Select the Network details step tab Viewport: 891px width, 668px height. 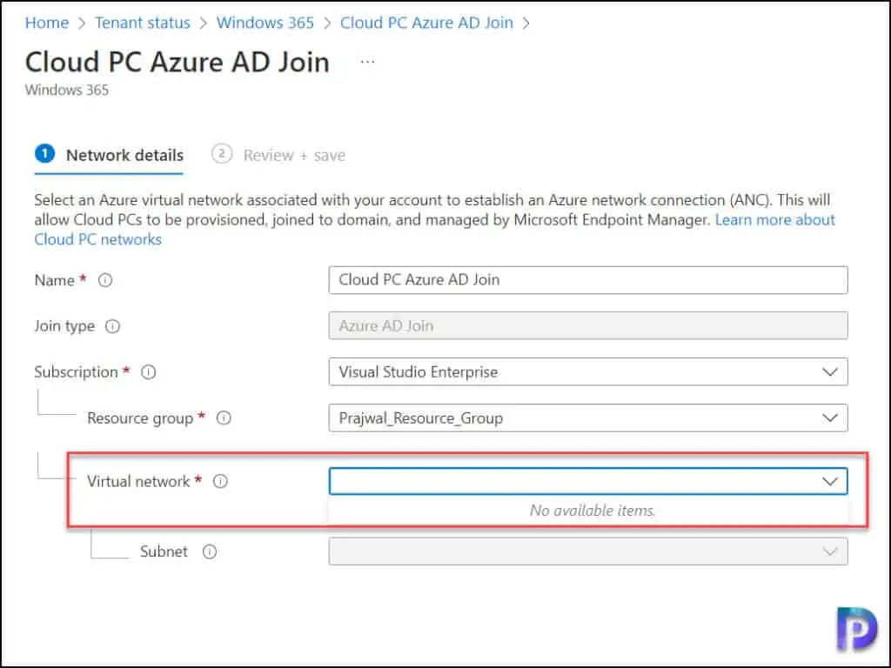(109, 155)
